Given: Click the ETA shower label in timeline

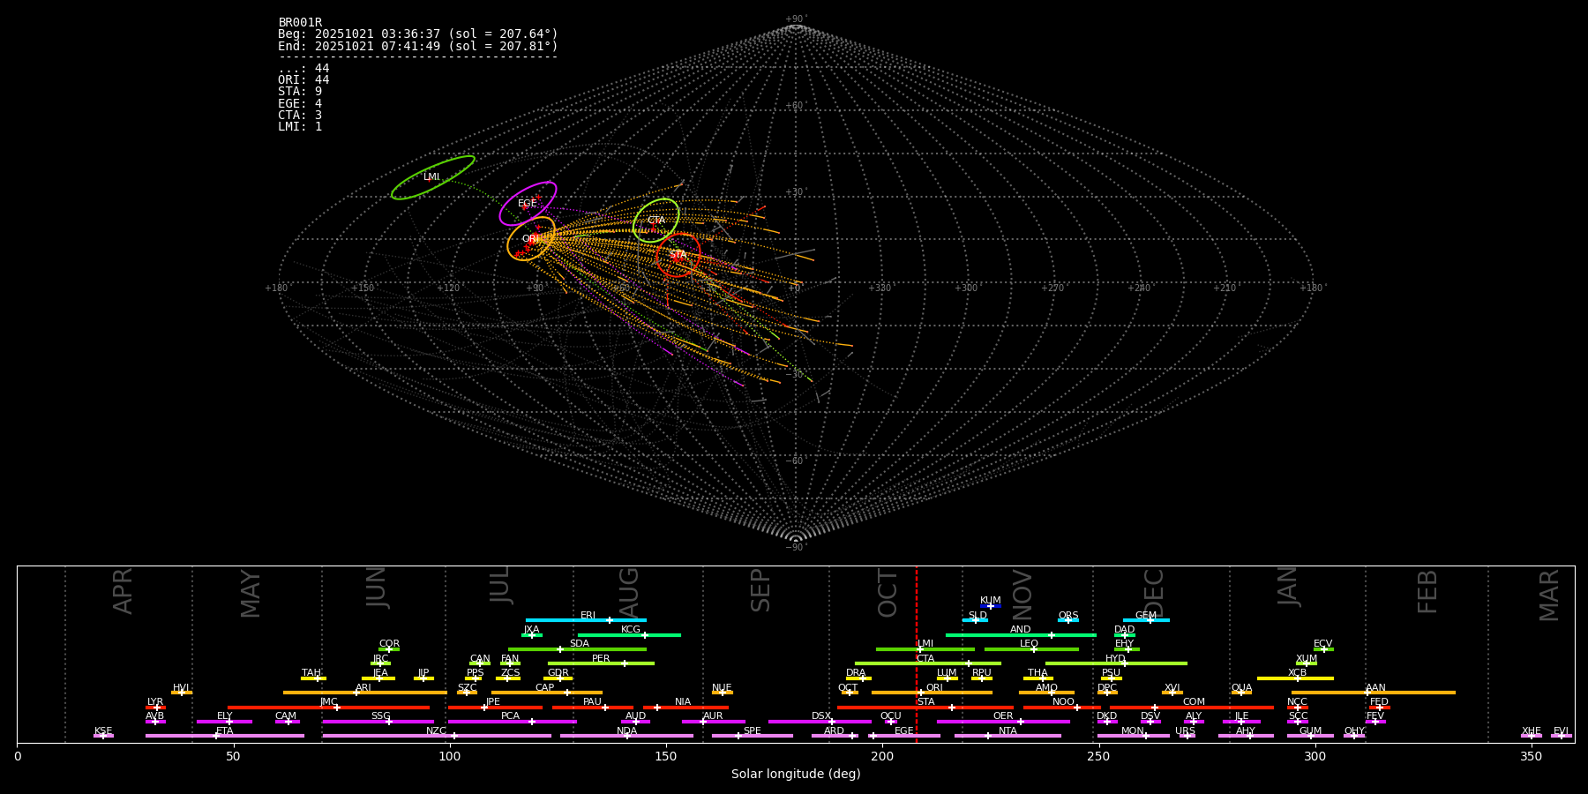Looking at the screenshot, I should point(225,731).
